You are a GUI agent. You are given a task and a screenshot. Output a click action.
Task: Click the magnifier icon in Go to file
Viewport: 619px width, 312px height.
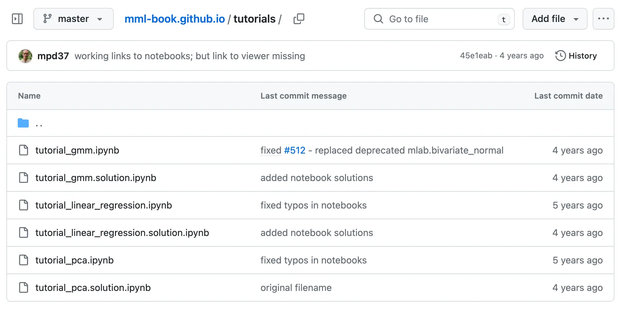378,19
